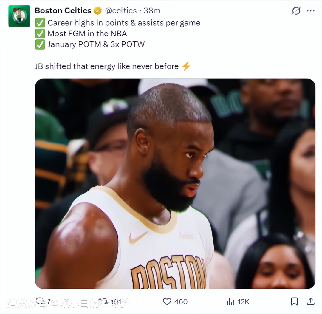Image resolution: width=322 pixels, height=314 pixels.
Task: Click the 460 likes count
Action: pyautogui.click(x=181, y=302)
